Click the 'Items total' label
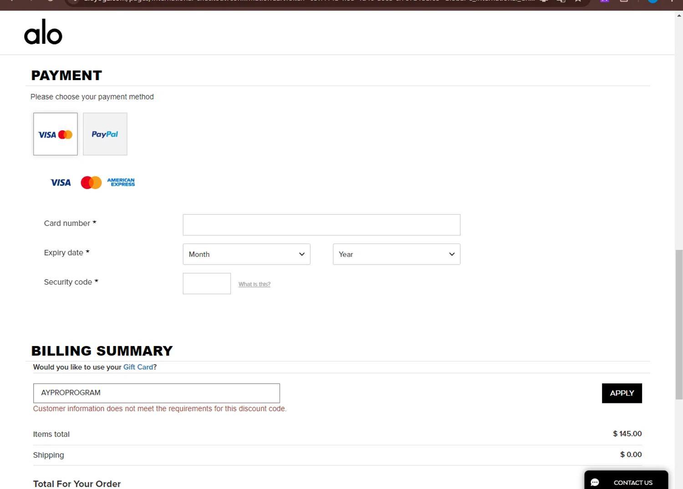The width and height of the screenshot is (683, 489). [51, 434]
